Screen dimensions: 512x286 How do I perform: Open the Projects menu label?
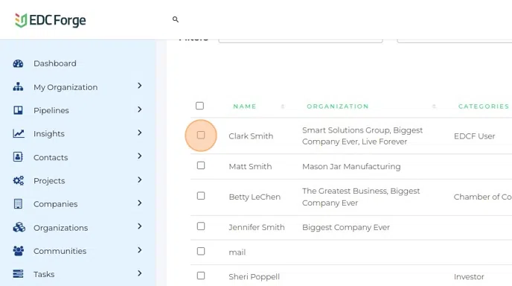point(49,181)
